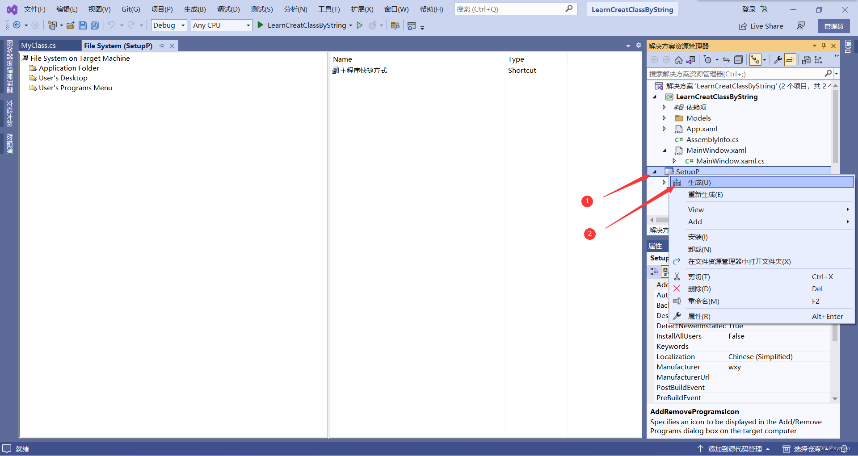This screenshot has height=456, width=858.
Task: Click the dotted-grid icon in Solution Explorer toolbar
Action: pyautogui.click(x=819, y=60)
